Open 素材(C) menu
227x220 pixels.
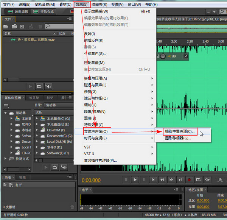[65, 5]
